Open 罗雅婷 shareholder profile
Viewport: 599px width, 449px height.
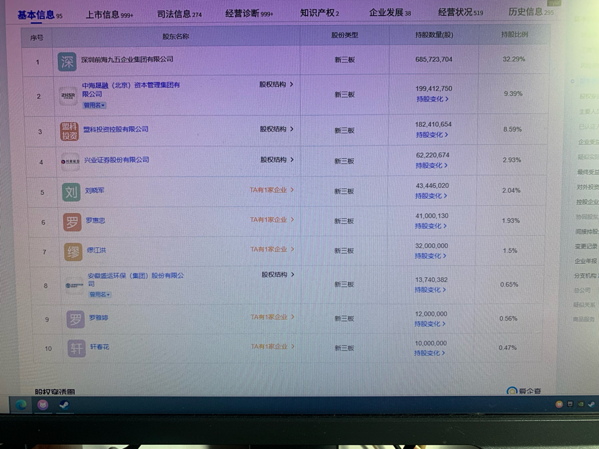98,317
